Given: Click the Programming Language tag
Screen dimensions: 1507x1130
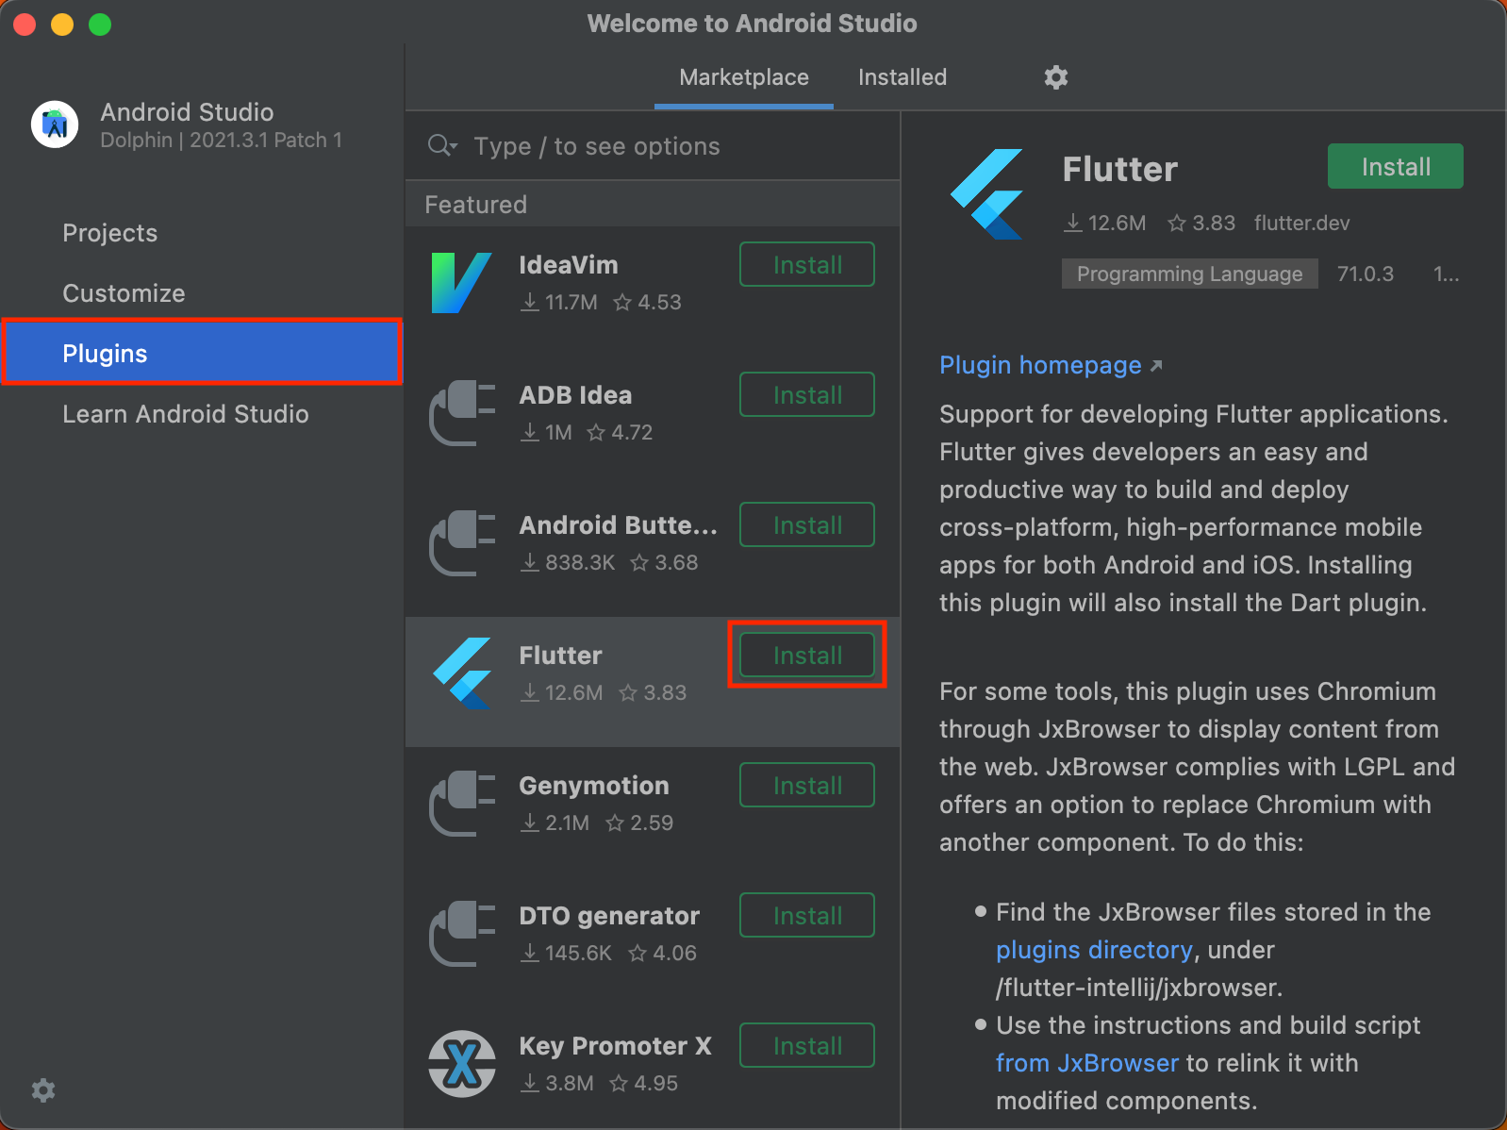Looking at the screenshot, I should click(1189, 274).
